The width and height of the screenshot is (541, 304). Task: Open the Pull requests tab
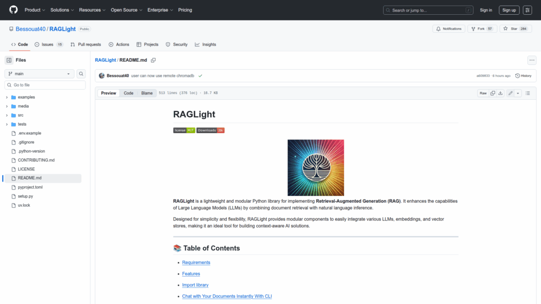tap(86, 44)
